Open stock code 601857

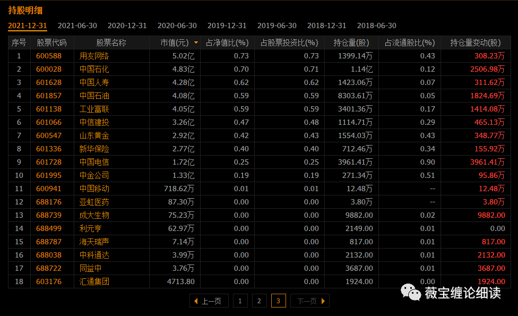[x=49, y=96]
